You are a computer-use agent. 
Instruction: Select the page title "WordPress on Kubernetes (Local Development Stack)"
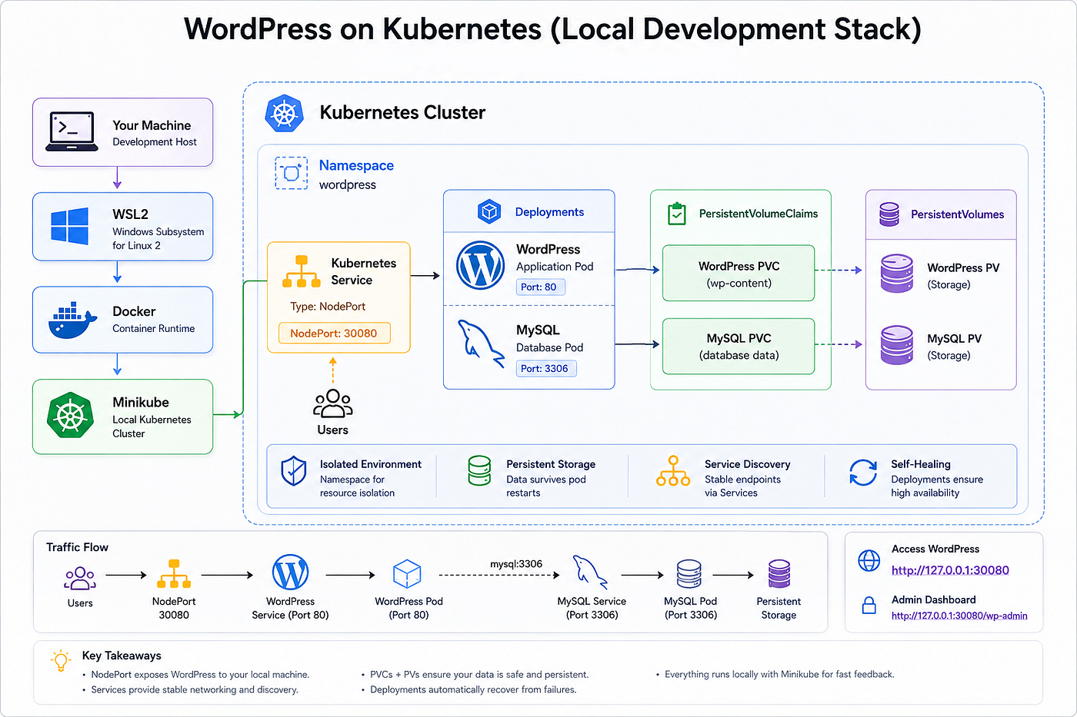tap(552, 29)
